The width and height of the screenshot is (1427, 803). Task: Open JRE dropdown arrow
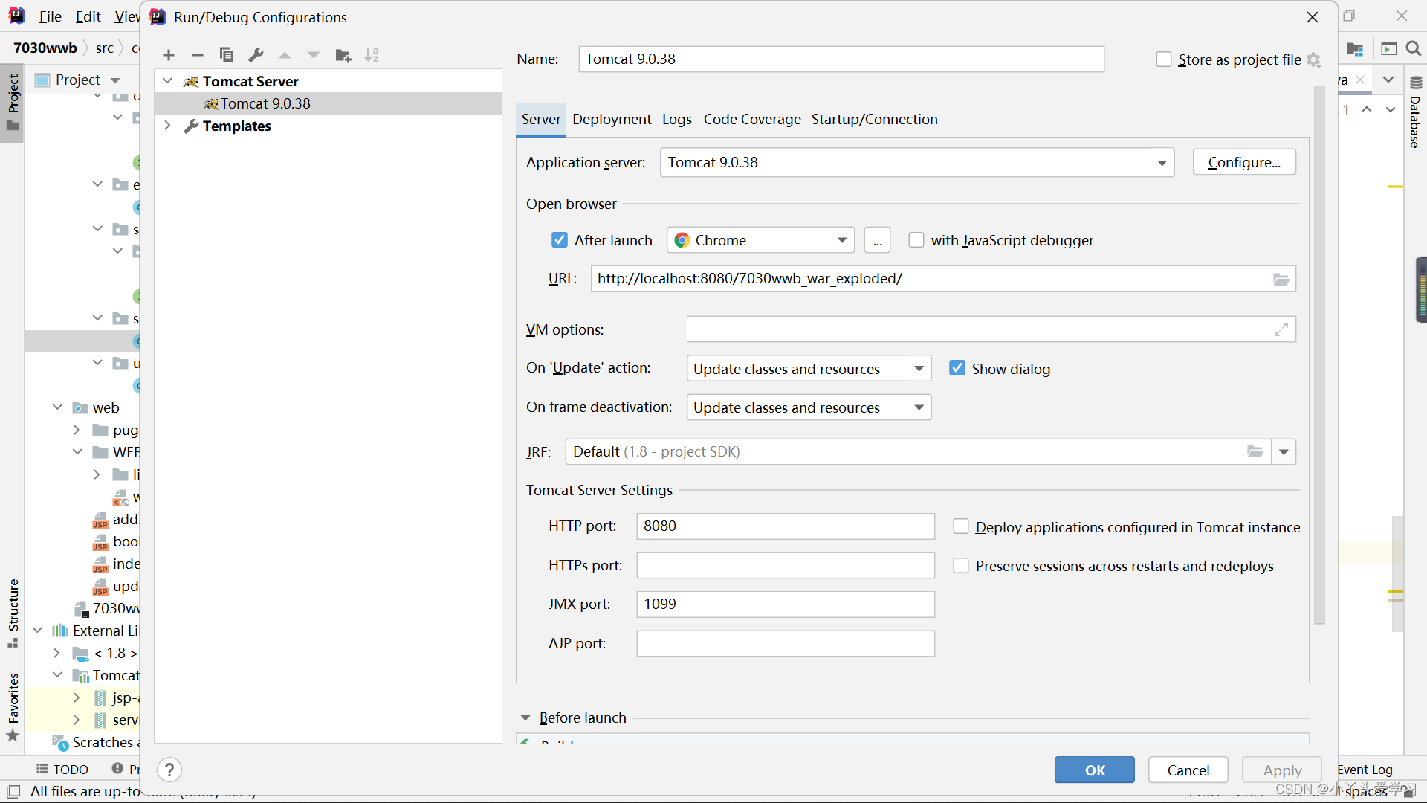(x=1284, y=452)
